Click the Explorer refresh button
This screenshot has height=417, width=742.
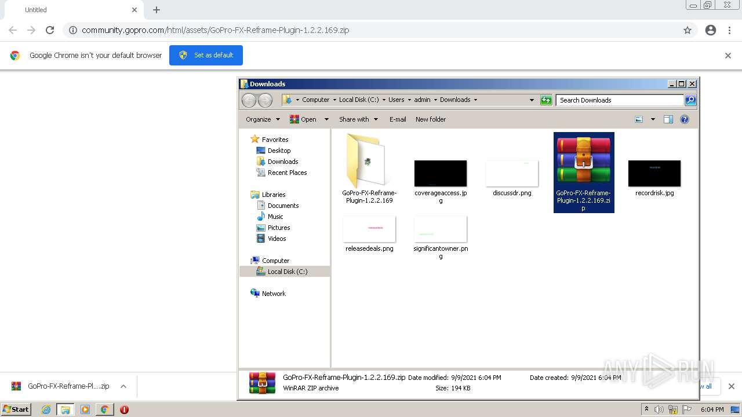546,100
